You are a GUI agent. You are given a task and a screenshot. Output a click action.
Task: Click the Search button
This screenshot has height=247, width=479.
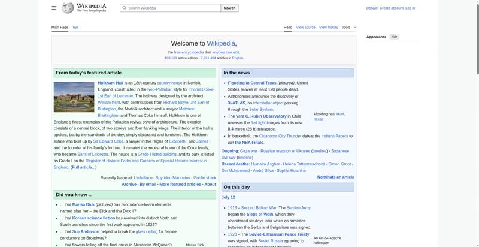tap(229, 8)
